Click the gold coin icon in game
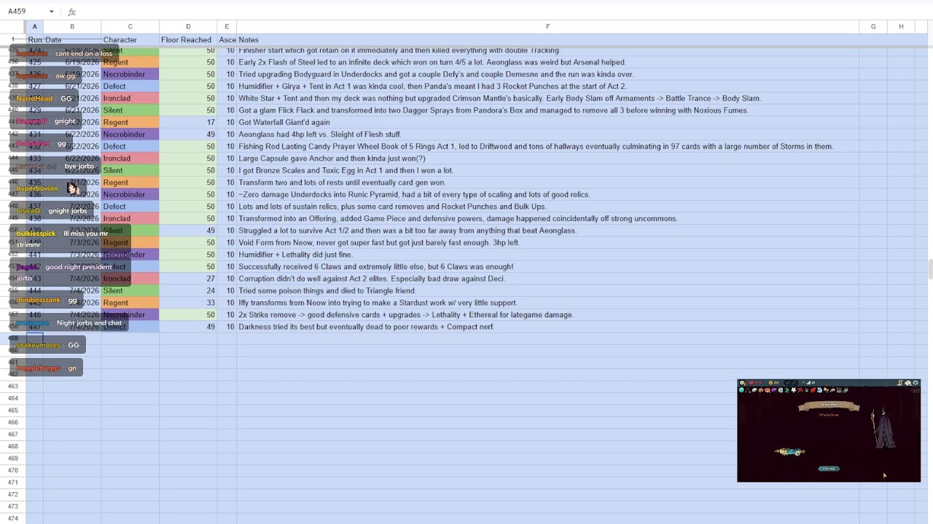 (770, 383)
